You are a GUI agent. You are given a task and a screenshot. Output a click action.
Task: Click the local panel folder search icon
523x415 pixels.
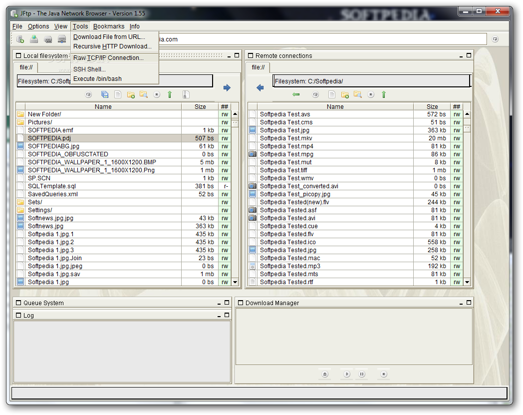pyautogui.click(x=144, y=94)
